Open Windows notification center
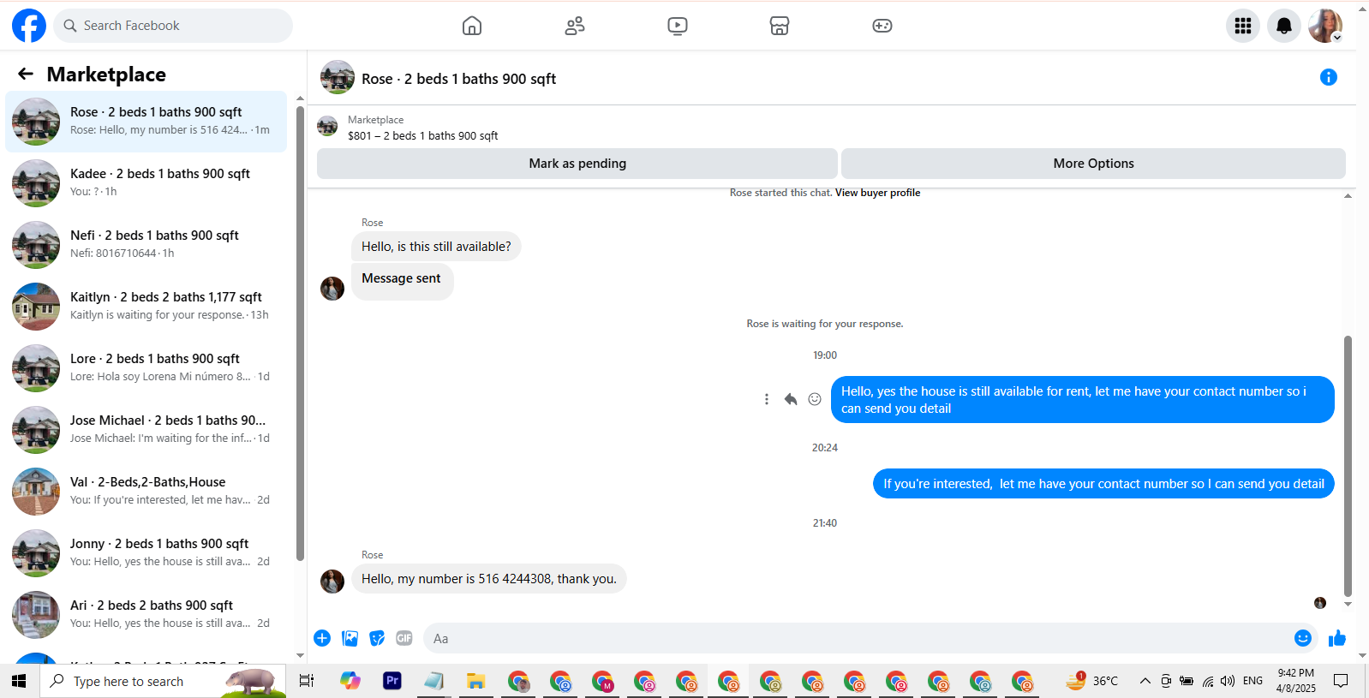1369x698 pixels. tap(1341, 681)
